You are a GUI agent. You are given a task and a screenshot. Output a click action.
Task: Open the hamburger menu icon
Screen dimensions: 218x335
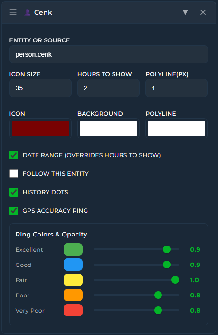pyautogui.click(x=13, y=12)
